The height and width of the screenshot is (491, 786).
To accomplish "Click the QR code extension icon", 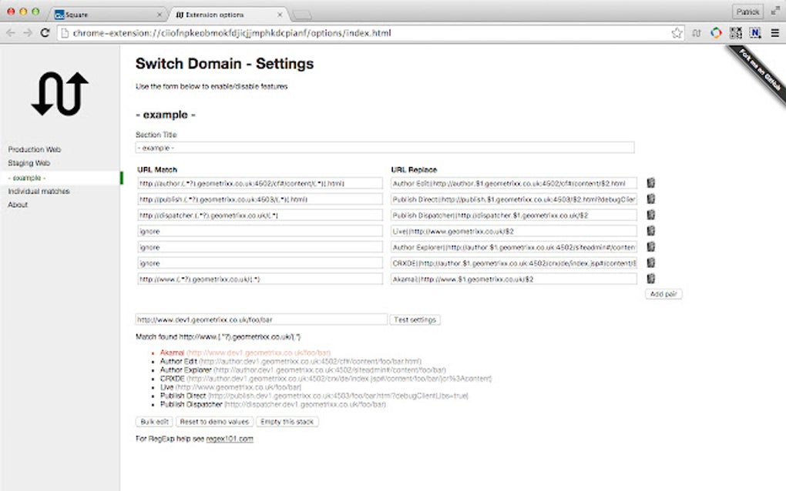I will pyautogui.click(x=734, y=33).
